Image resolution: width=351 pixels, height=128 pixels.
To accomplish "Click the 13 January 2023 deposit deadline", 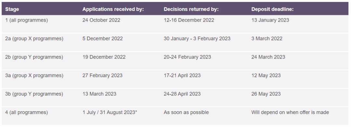I will click(270, 20).
